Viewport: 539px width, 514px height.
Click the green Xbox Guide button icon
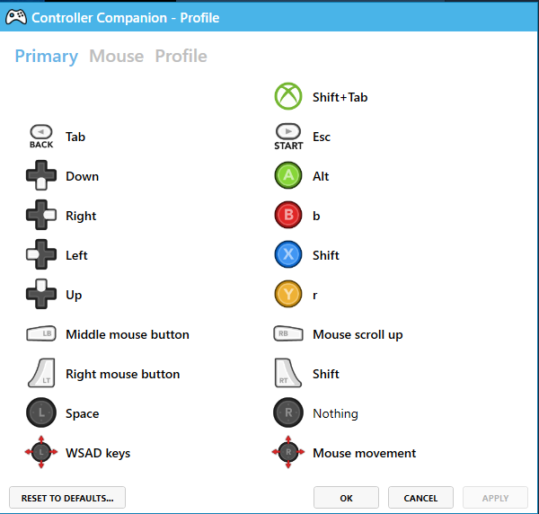pyautogui.click(x=288, y=97)
